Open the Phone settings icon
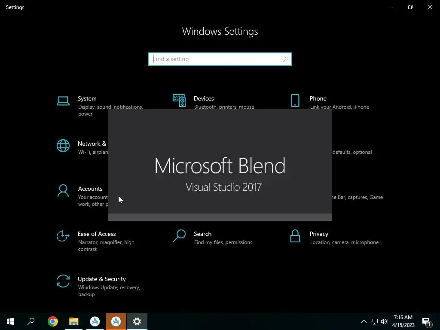 [295, 101]
